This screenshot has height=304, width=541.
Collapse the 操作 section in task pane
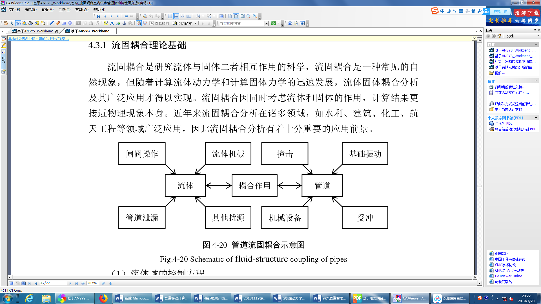pyautogui.click(x=536, y=81)
